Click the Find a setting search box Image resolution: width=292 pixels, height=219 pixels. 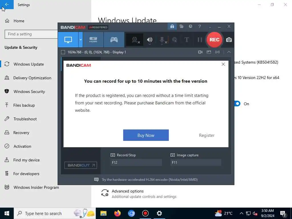coord(31,34)
